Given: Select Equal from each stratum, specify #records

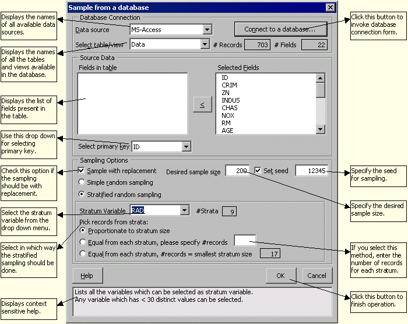Looking at the screenshot, I should (x=83, y=242).
